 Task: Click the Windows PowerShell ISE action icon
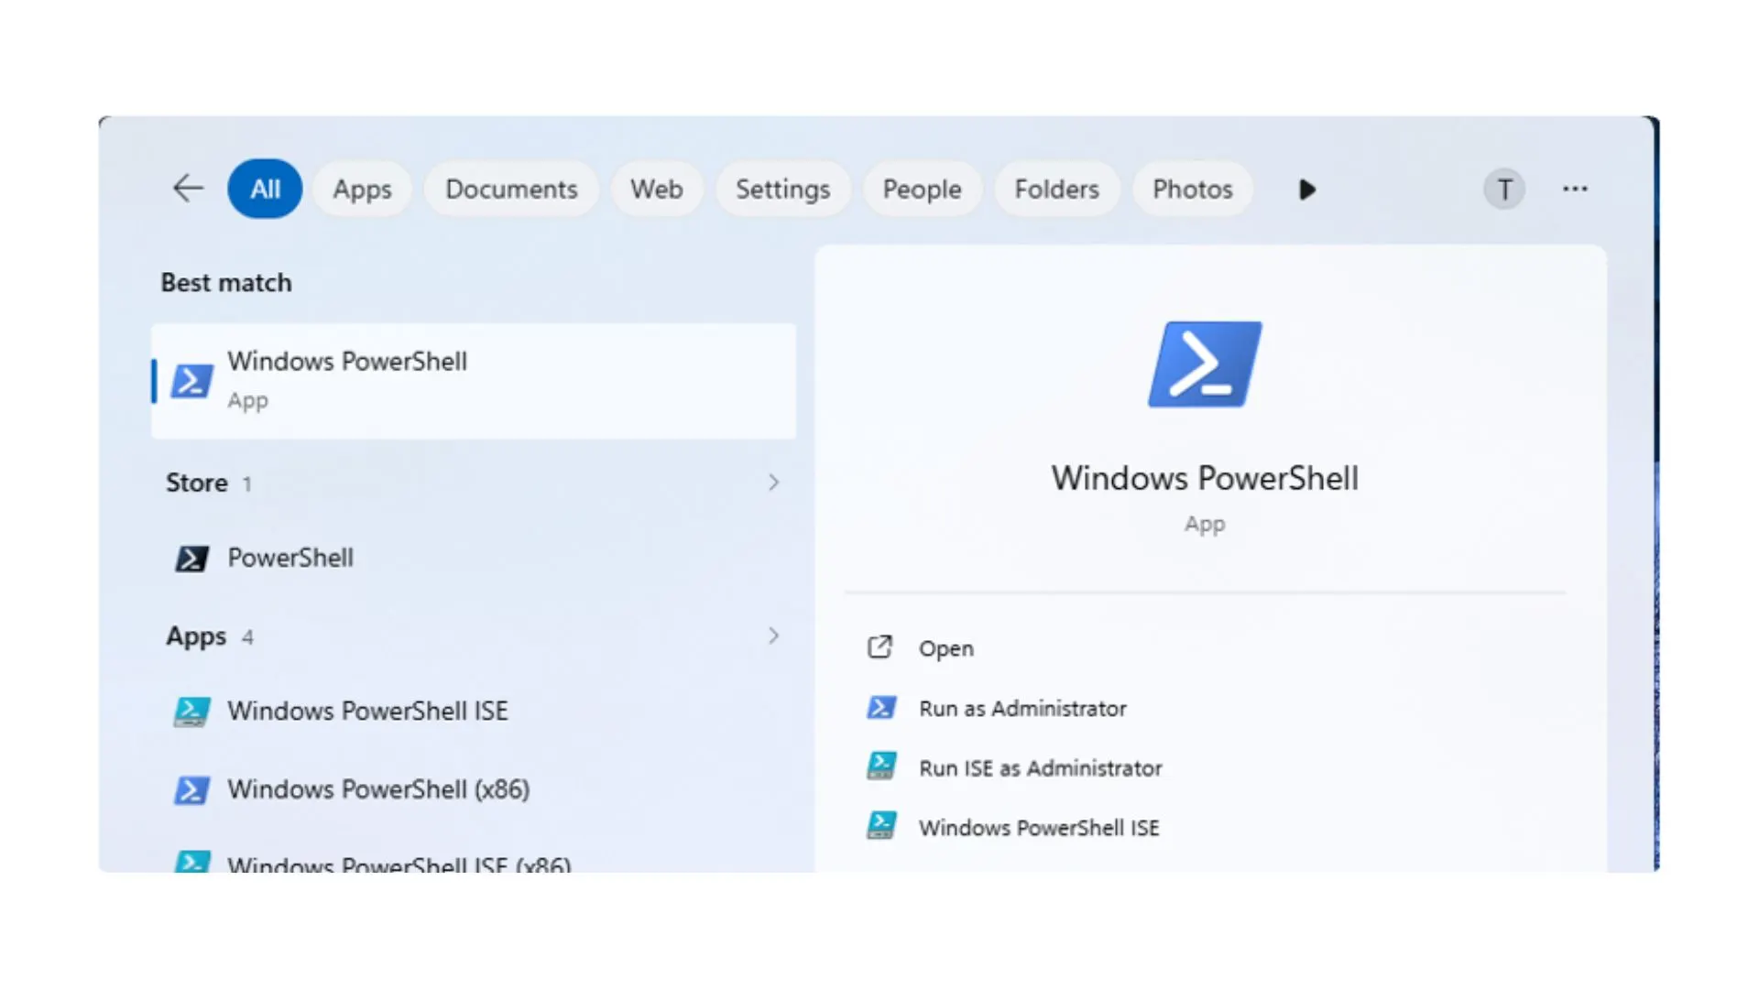coord(881,826)
